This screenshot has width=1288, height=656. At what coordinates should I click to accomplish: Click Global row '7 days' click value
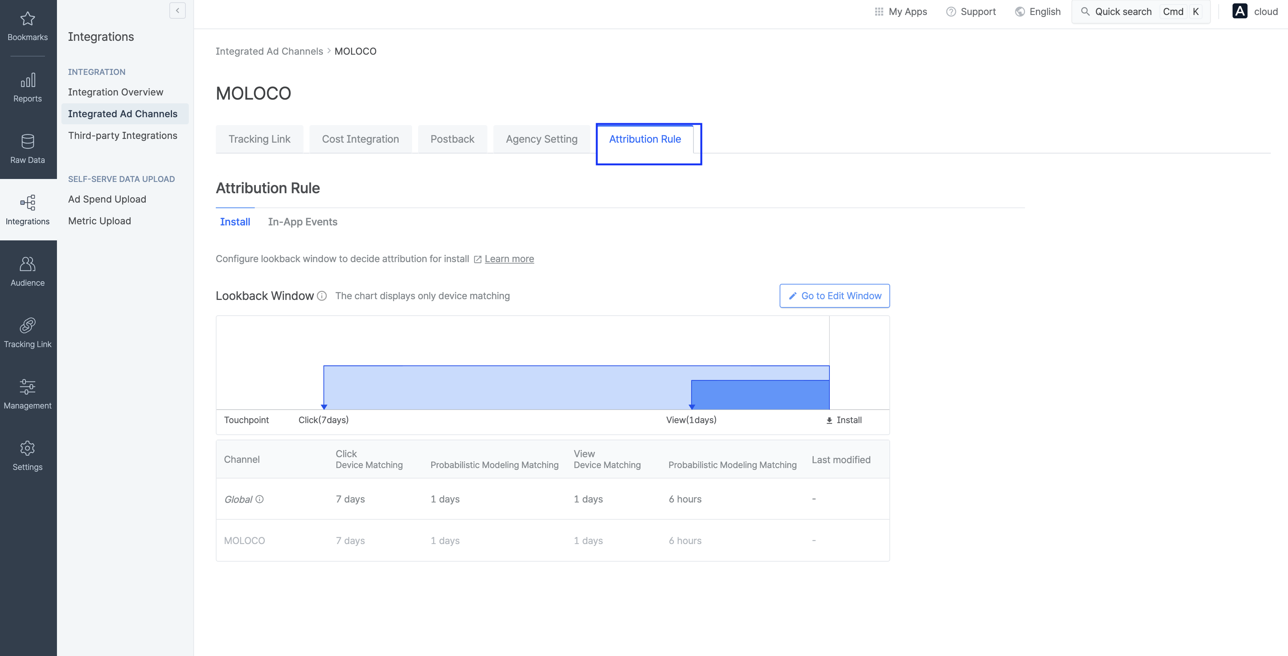pos(350,499)
